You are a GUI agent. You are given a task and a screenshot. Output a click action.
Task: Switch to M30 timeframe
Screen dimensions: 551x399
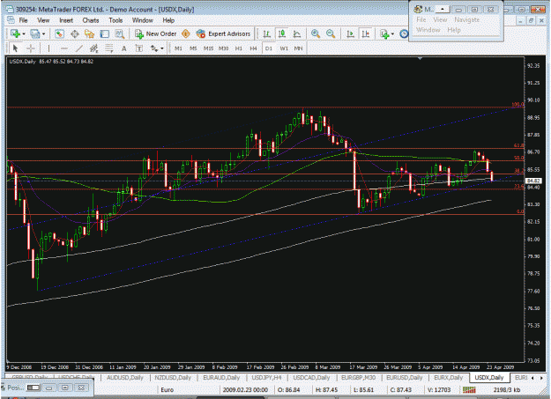pos(224,48)
